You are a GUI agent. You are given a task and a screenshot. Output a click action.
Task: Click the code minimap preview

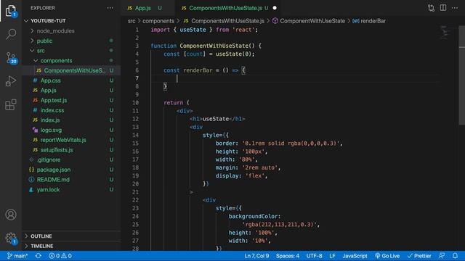click(444, 33)
